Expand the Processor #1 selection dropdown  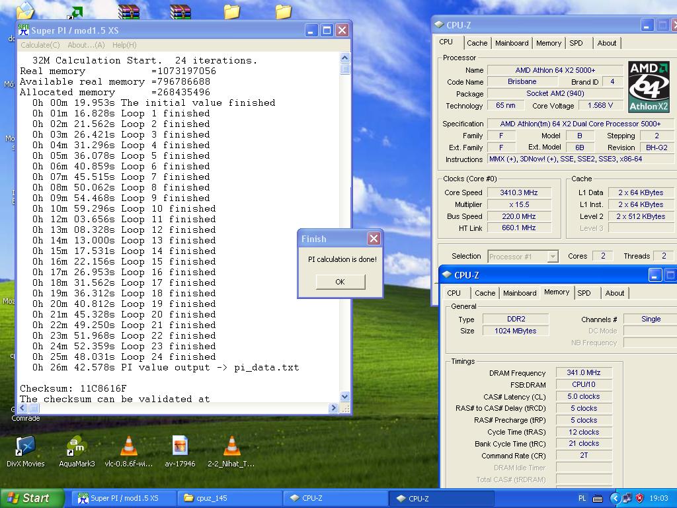click(x=552, y=257)
